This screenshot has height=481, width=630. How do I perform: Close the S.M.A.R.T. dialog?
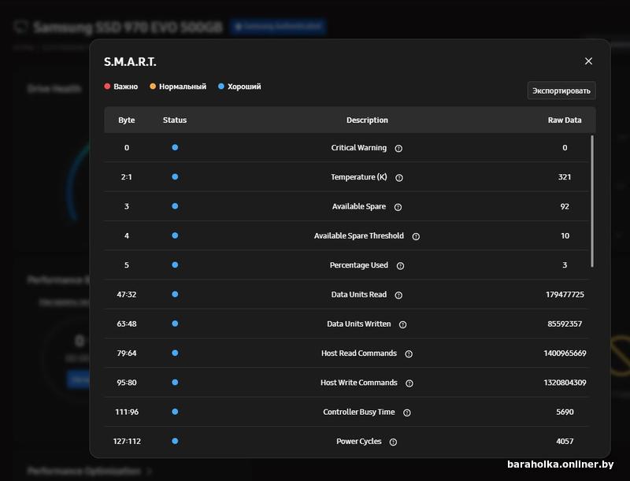pyautogui.click(x=588, y=61)
